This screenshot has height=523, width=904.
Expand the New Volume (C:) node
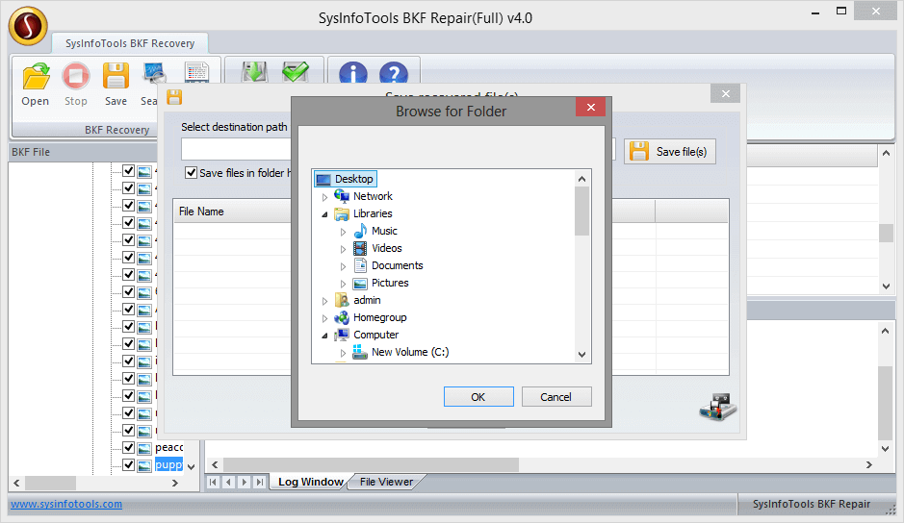[x=343, y=353]
